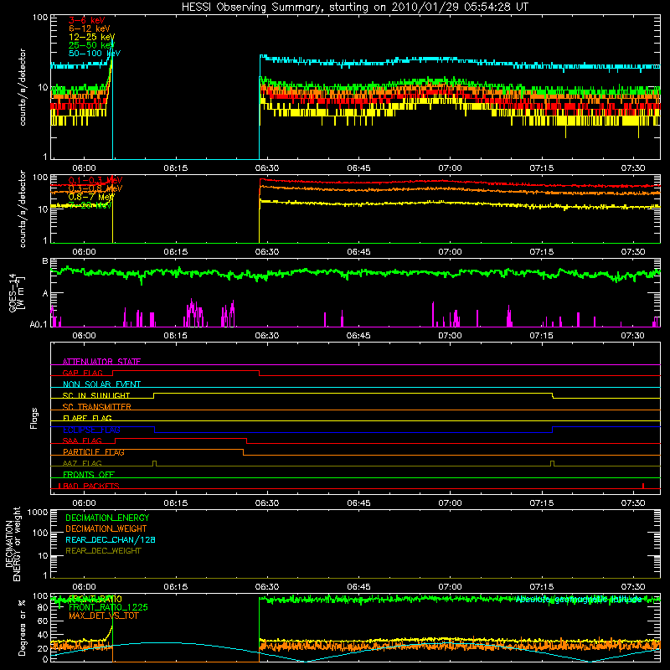
Task: Click the 12-25 keV legend label
Action: pos(91,37)
